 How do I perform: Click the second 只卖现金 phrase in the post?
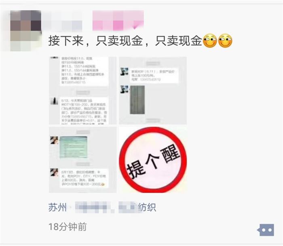click(x=178, y=41)
